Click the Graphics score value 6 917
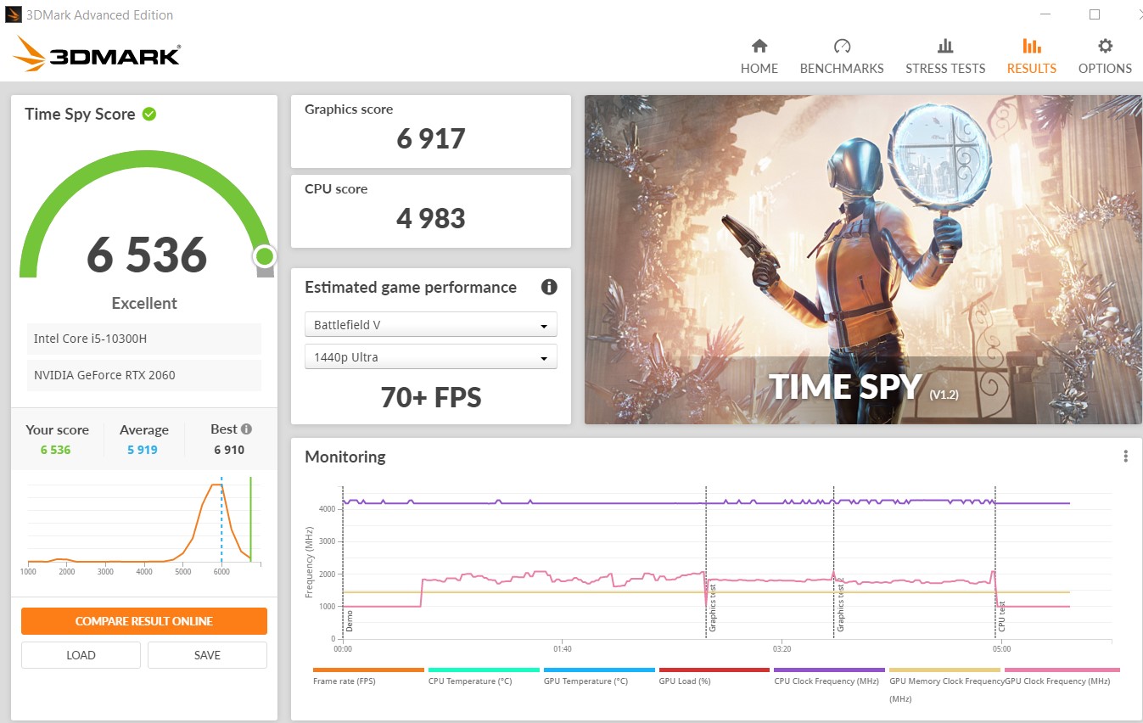 click(431, 138)
